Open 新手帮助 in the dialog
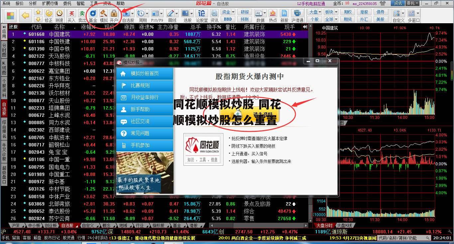 145,110
